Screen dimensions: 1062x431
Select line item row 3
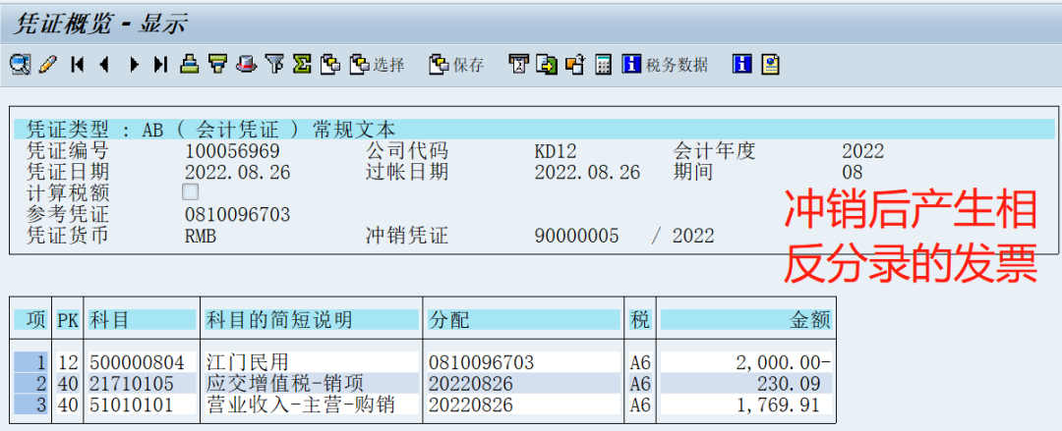tap(31, 404)
